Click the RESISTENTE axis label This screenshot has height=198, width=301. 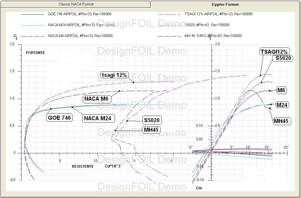[x=83, y=166]
